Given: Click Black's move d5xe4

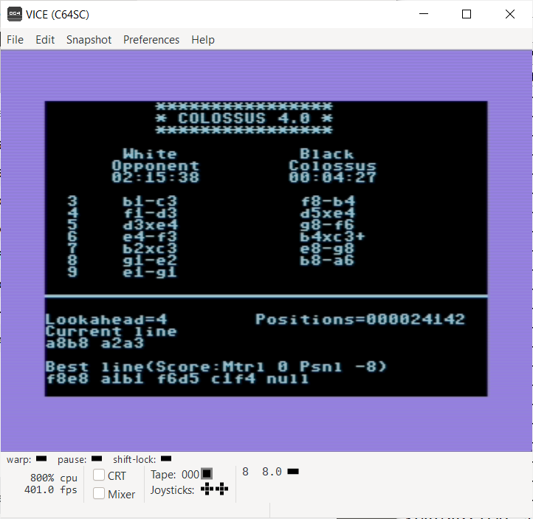Looking at the screenshot, I should (x=327, y=213).
